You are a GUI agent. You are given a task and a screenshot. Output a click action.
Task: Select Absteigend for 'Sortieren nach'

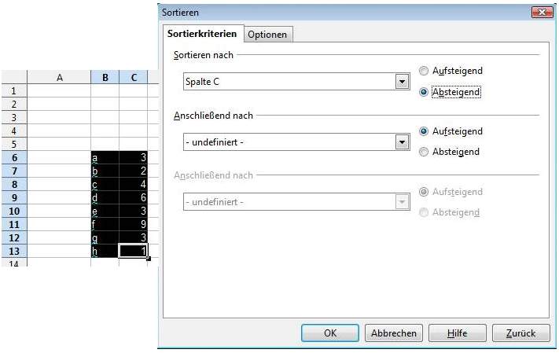[x=425, y=91]
